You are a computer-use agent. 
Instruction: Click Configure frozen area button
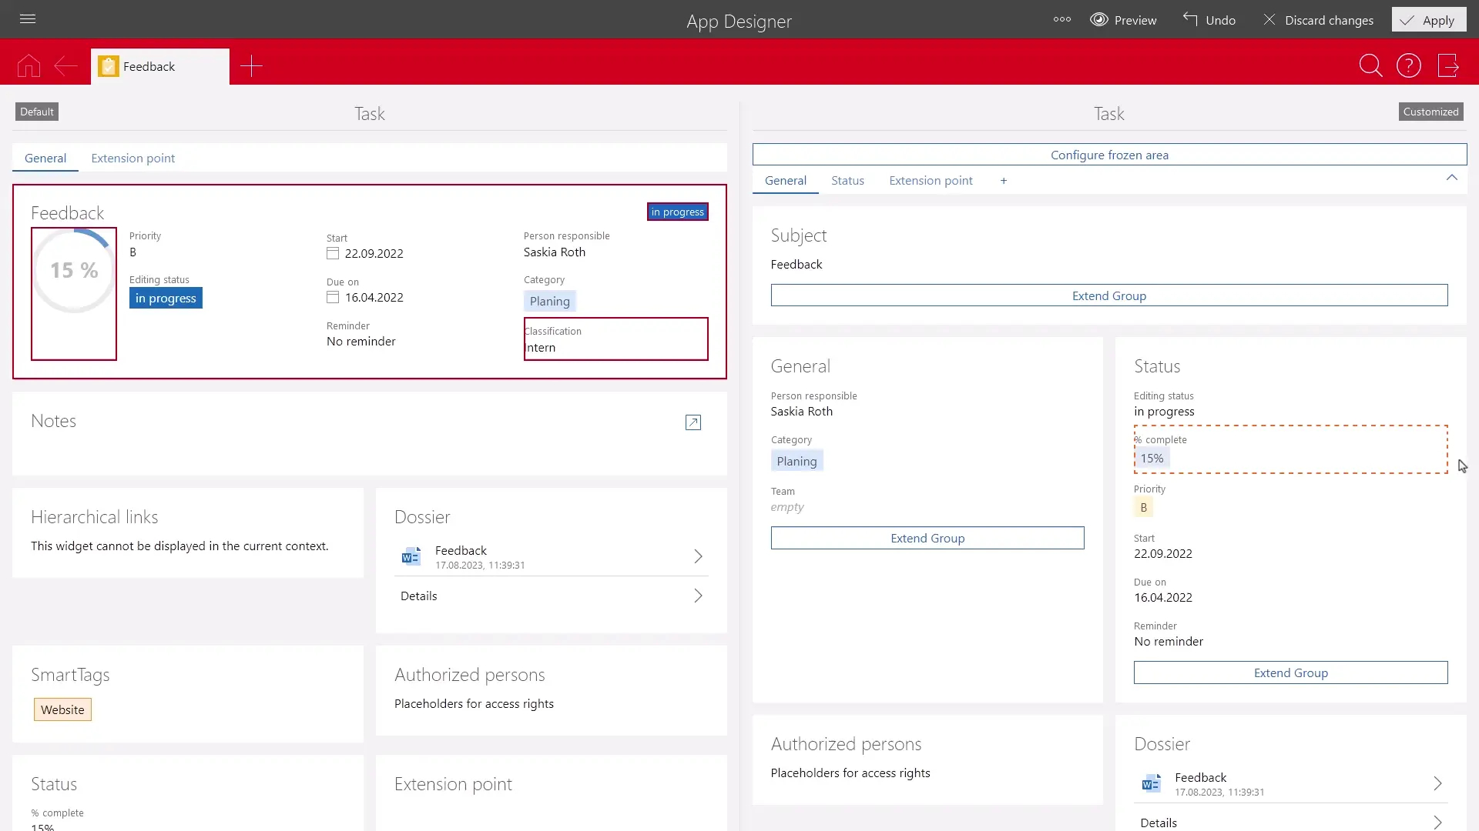pos(1109,155)
